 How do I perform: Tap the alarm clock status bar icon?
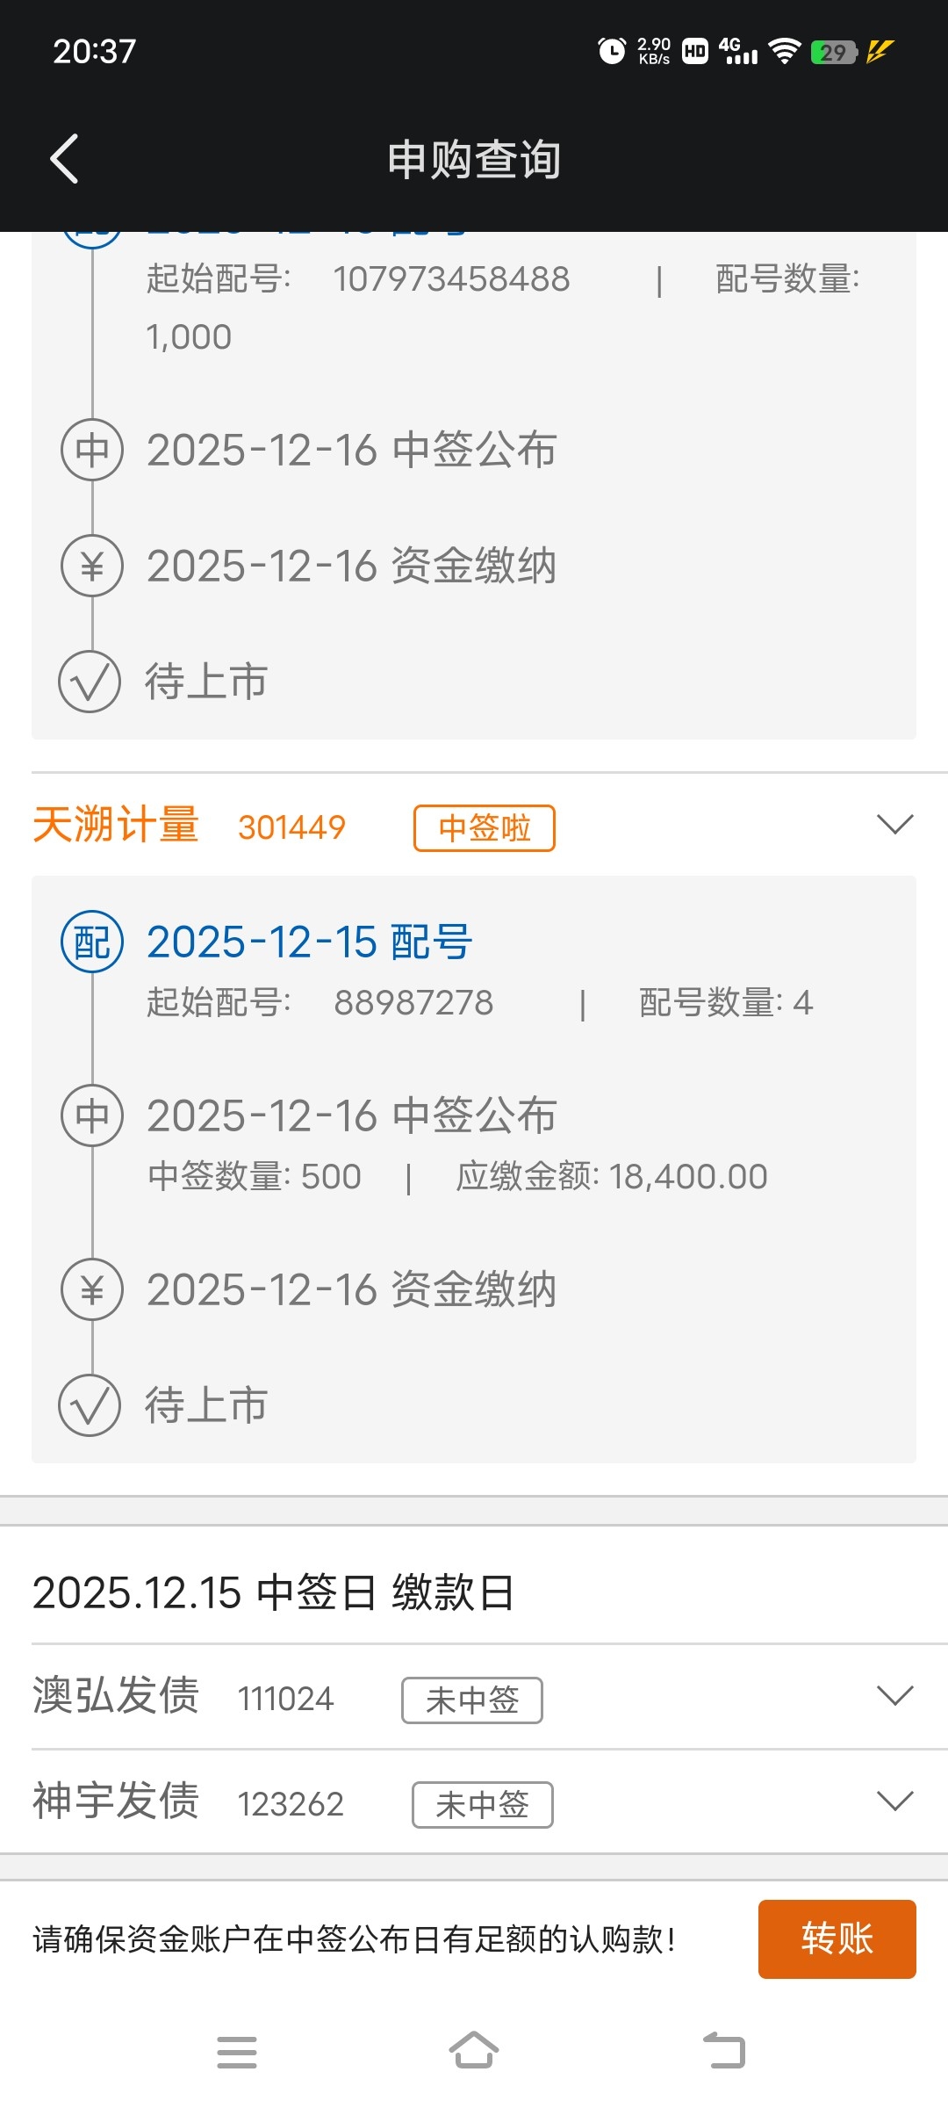(x=612, y=51)
